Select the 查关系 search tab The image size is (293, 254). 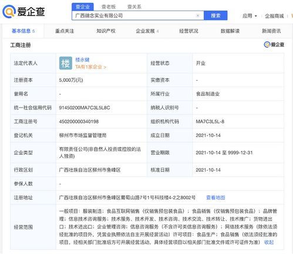click(x=134, y=7)
